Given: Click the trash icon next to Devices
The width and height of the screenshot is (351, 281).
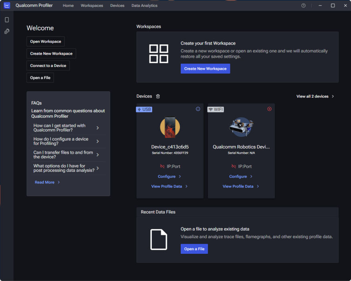Looking at the screenshot, I should click(158, 96).
